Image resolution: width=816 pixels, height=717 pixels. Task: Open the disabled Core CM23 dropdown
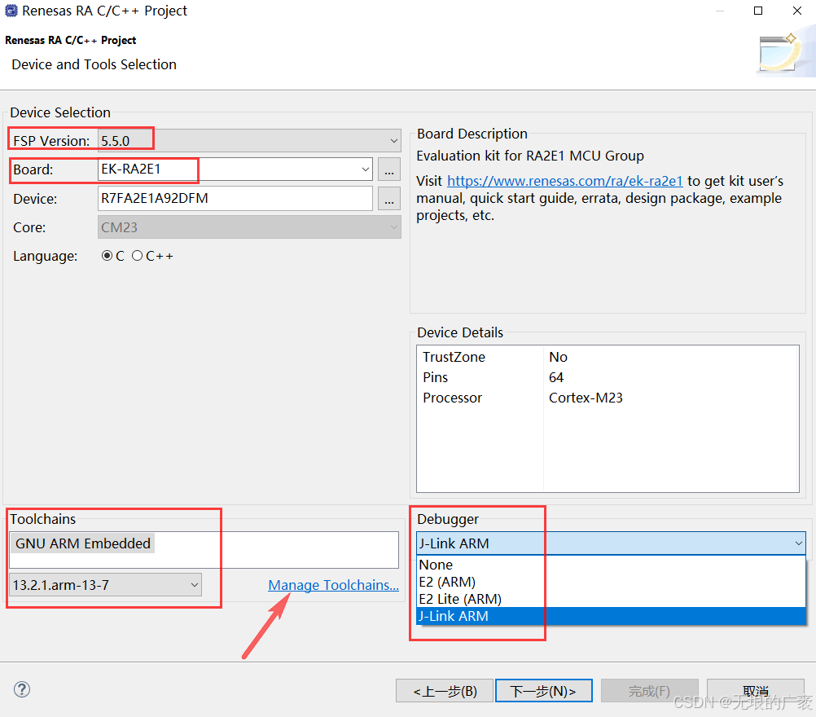[x=249, y=227]
